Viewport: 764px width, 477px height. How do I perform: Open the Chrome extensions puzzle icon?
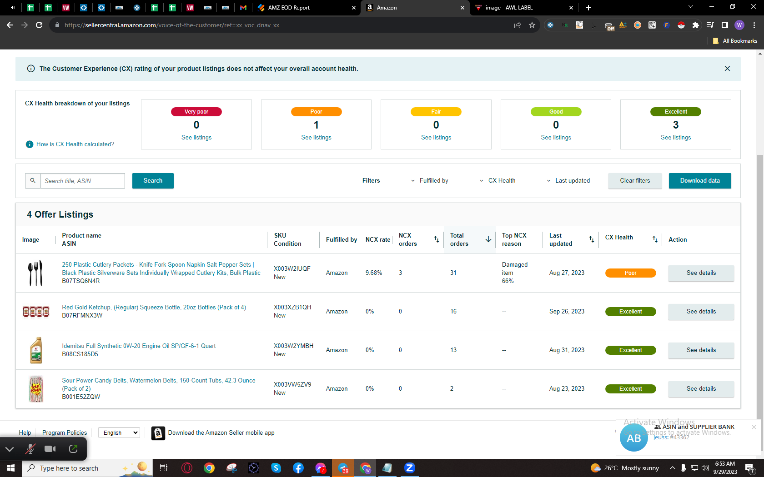click(695, 25)
